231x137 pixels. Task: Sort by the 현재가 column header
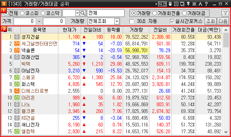tap(69, 30)
